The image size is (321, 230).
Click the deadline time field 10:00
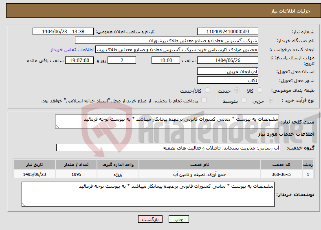pyautogui.click(x=166, y=60)
